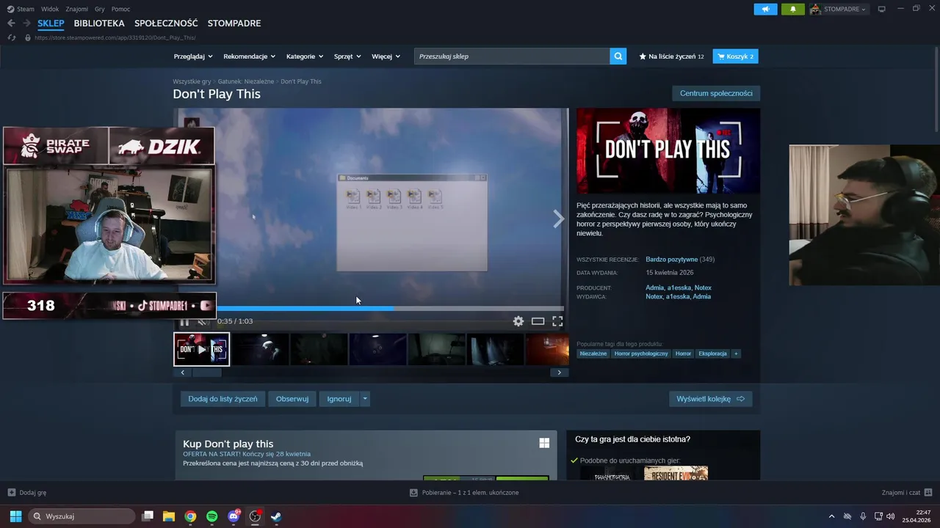
Task: Select the orange-lit screenshot thumbnail
Action: [548, 349]
